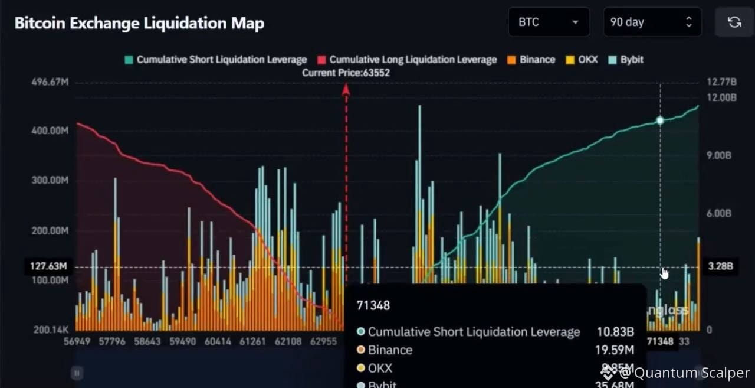Click the refresh chart icon button
This screenshot has height=388, width=755.
click(x=734, y=22)
